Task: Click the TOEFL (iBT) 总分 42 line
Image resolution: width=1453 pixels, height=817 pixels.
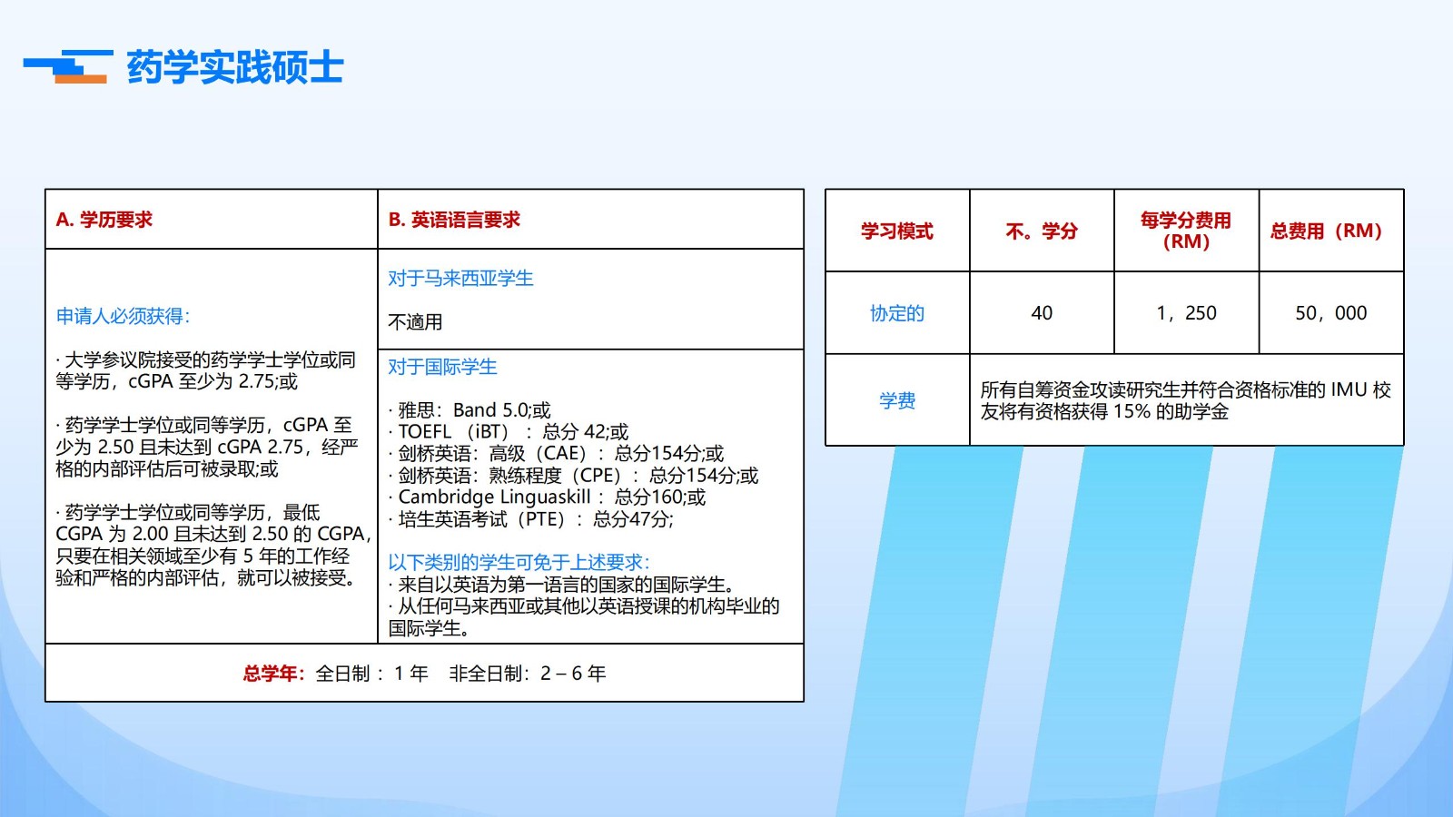Action: click(x=509, y=432)
